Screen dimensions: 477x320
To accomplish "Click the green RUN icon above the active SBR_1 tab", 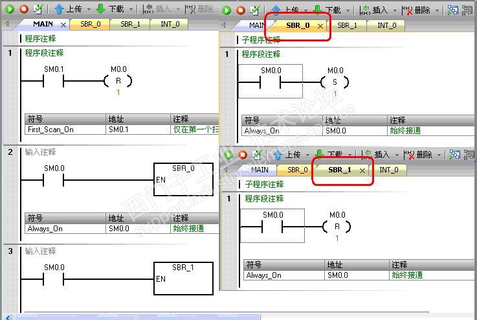I will pos(228,155).
